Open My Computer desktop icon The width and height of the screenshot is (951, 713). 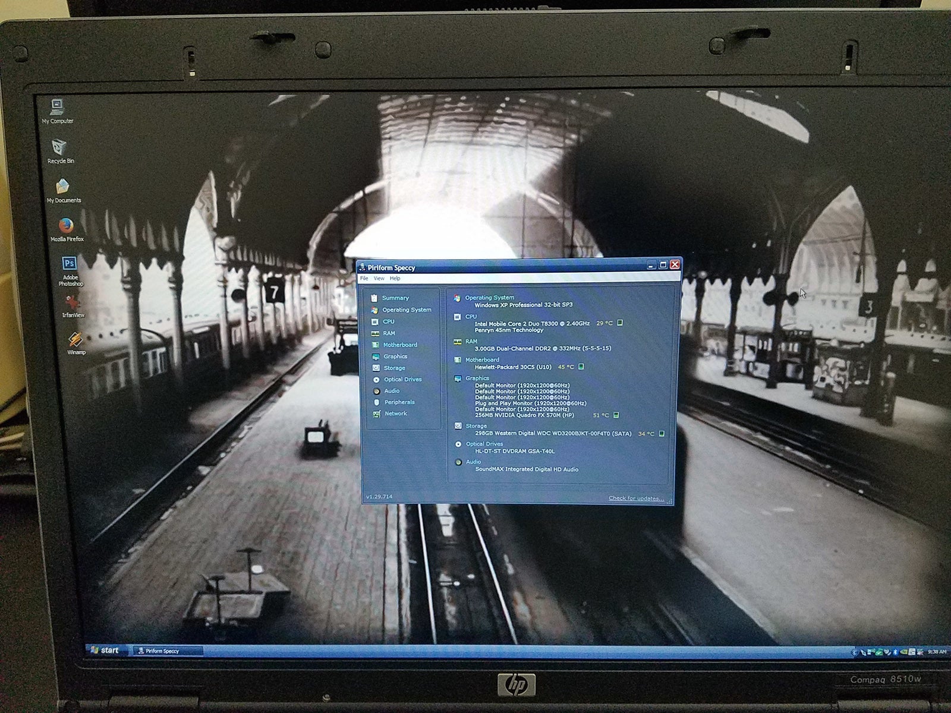[58, 111]
